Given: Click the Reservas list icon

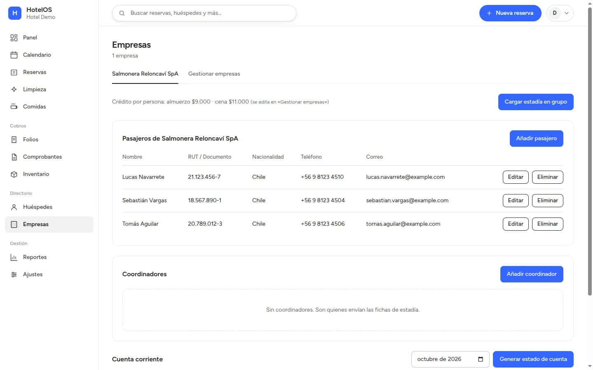Looking at the screenshot, I should 14,72.
